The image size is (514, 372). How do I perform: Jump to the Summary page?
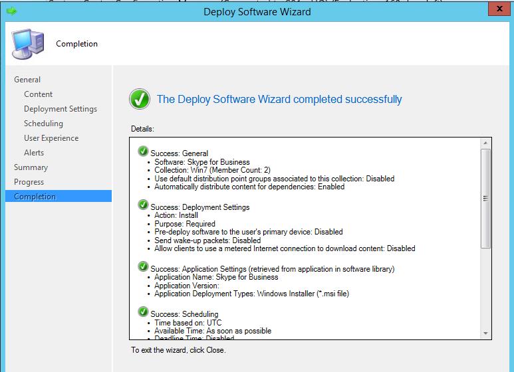(x=31, y=167)
